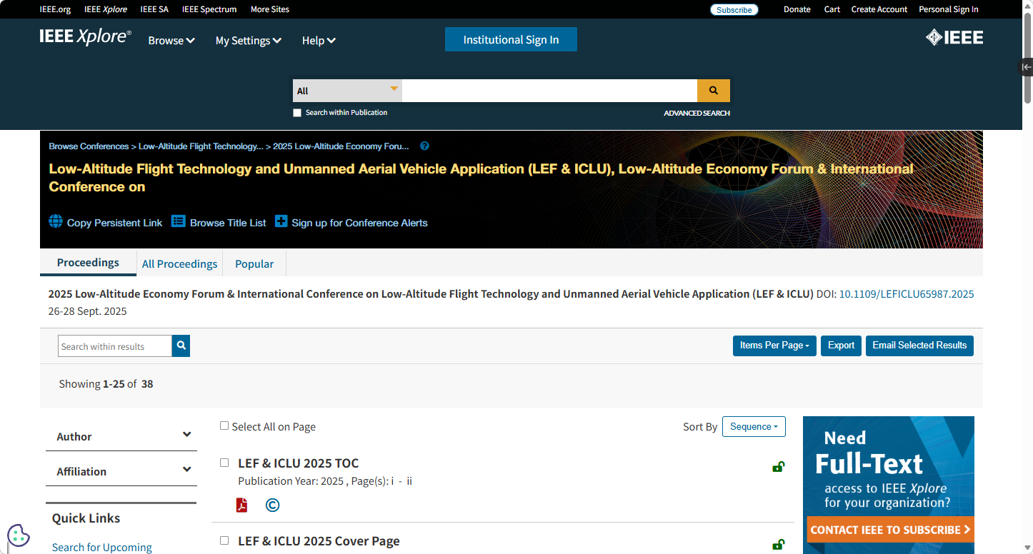
Task: Open the PDF icon for LEF & ICLU 2025 TOC
Action: [242, 505]
